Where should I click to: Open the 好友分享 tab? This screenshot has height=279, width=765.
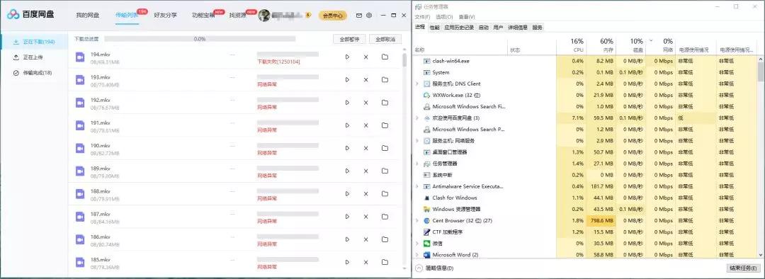(165, 16)
